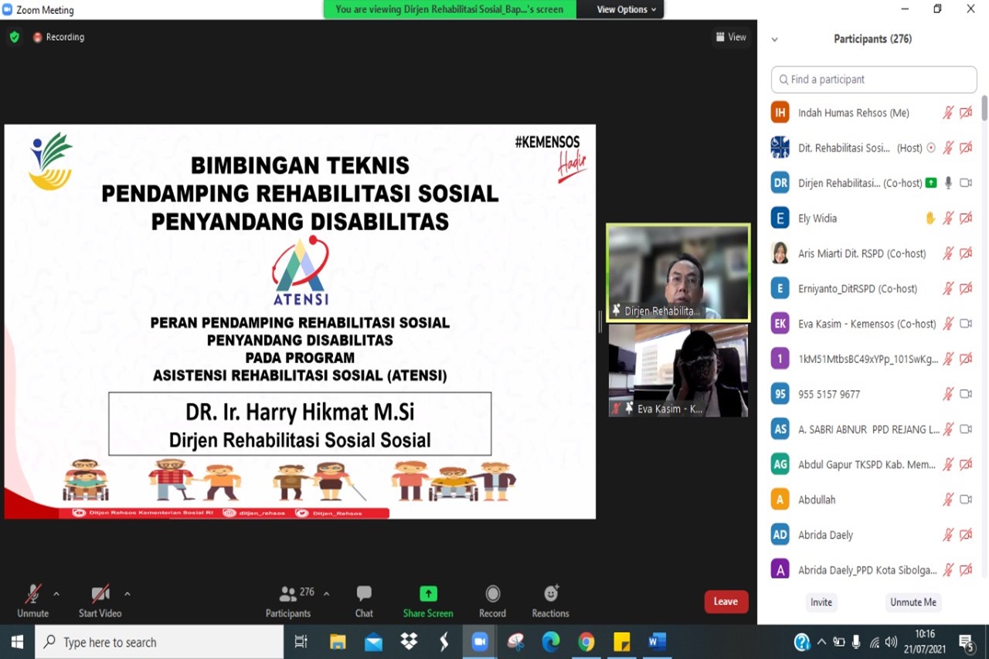Select participant Erniyanto_DitRSPD
989x659 pixels.
tap(874, 289)
